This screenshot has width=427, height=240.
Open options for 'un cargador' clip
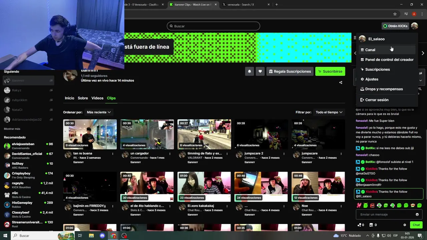point(170,154)
